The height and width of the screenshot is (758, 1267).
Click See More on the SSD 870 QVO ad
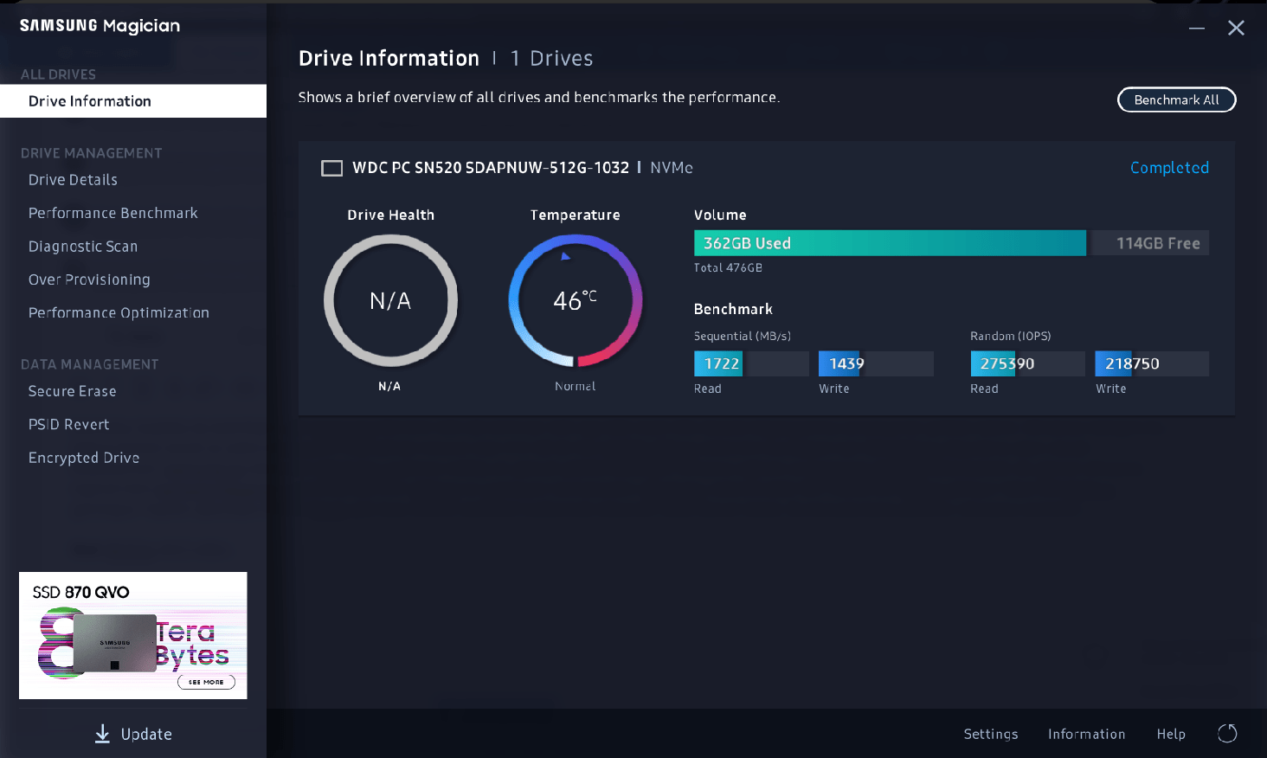pyautogui.click(x=206, y=682)
